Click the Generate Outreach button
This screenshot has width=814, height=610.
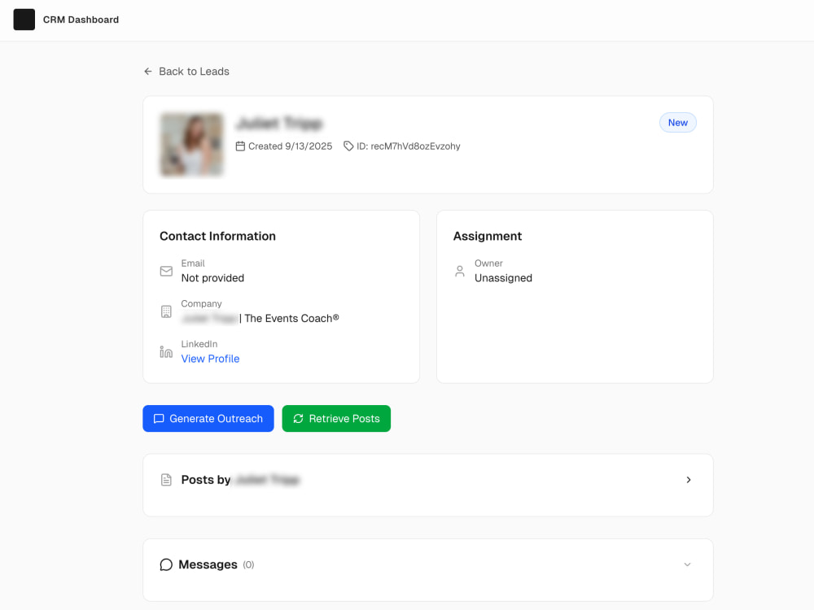pos(208,419)
